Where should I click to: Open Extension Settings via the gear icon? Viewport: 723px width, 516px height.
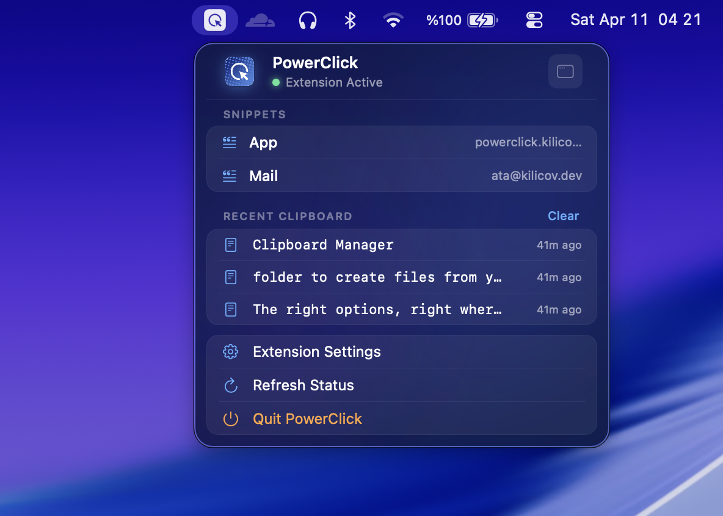230,351
